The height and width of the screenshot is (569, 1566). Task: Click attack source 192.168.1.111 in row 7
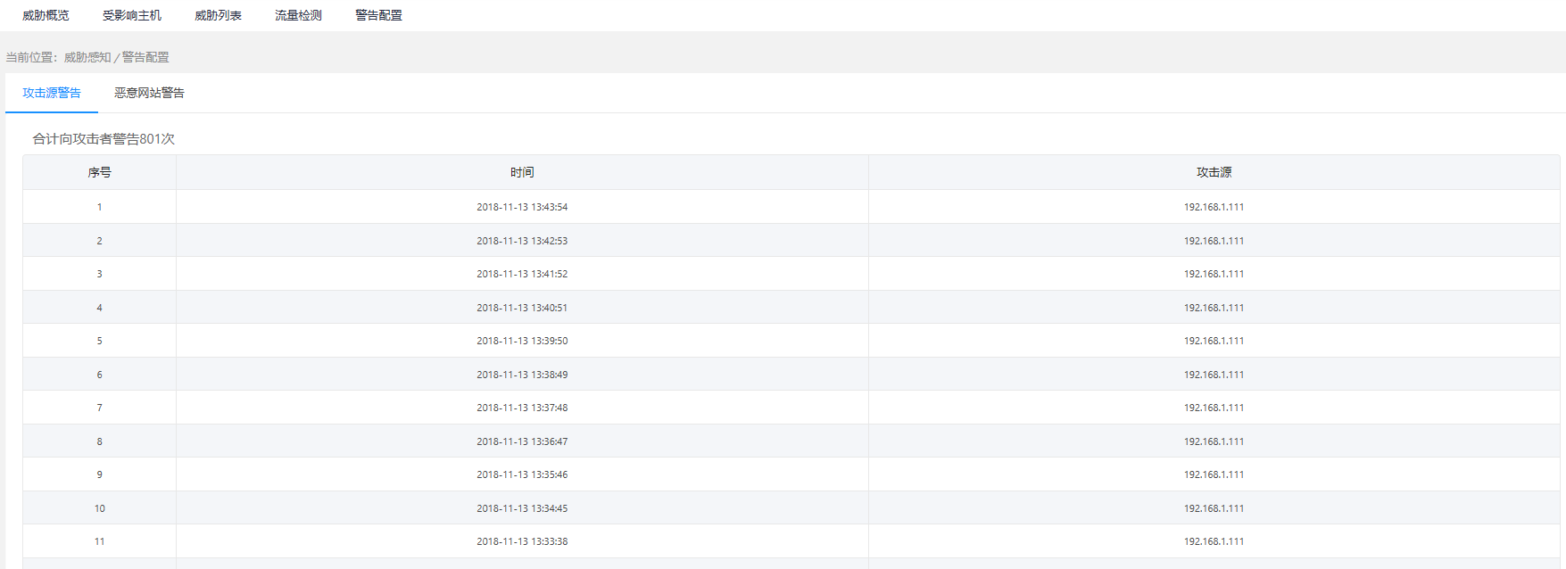[1214, 408]
